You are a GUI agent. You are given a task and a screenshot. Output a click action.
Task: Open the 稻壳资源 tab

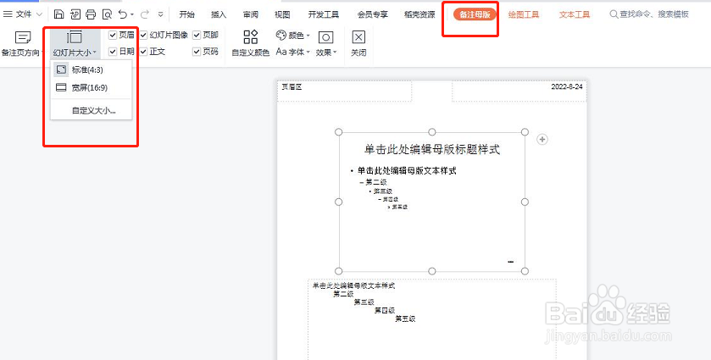pos(419,14)
